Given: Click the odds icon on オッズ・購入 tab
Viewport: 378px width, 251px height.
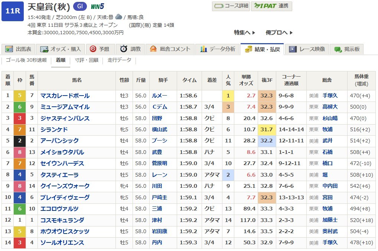Looking at the screenshot, I should click(x=45, y=49).
